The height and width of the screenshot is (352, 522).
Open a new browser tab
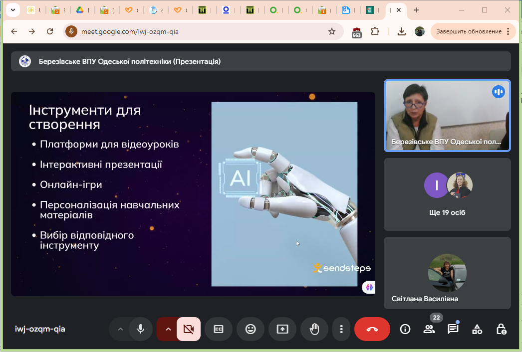(417, 10)
